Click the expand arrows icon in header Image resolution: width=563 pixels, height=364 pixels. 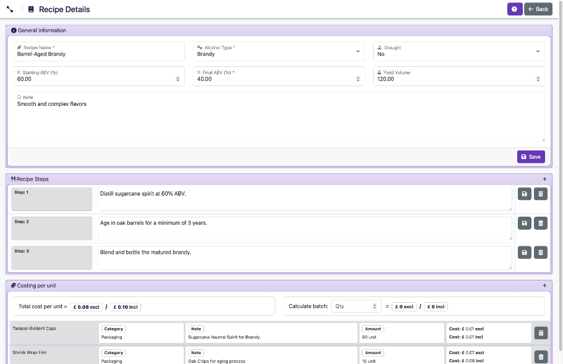point(11,9)
